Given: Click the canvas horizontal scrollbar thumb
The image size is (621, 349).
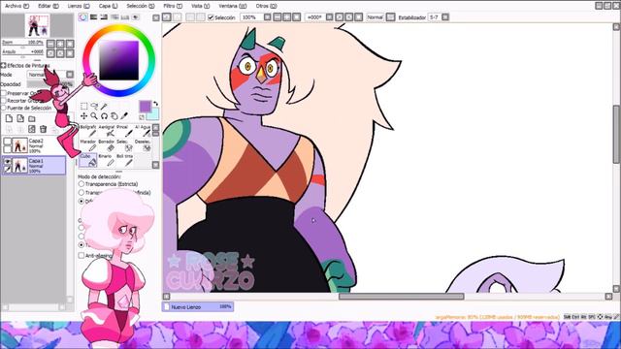Looking at the screenshot, I should pyautogui.click(x=401, y=297).
